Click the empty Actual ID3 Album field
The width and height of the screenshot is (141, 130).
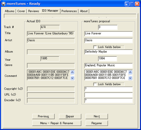click(x=51, y=52)
